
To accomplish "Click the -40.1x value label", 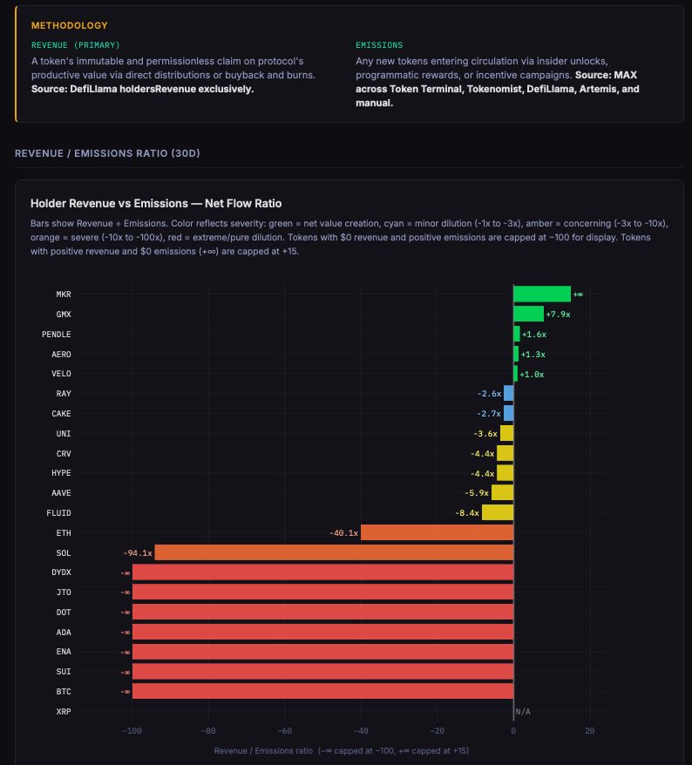I will coord(343,533).
